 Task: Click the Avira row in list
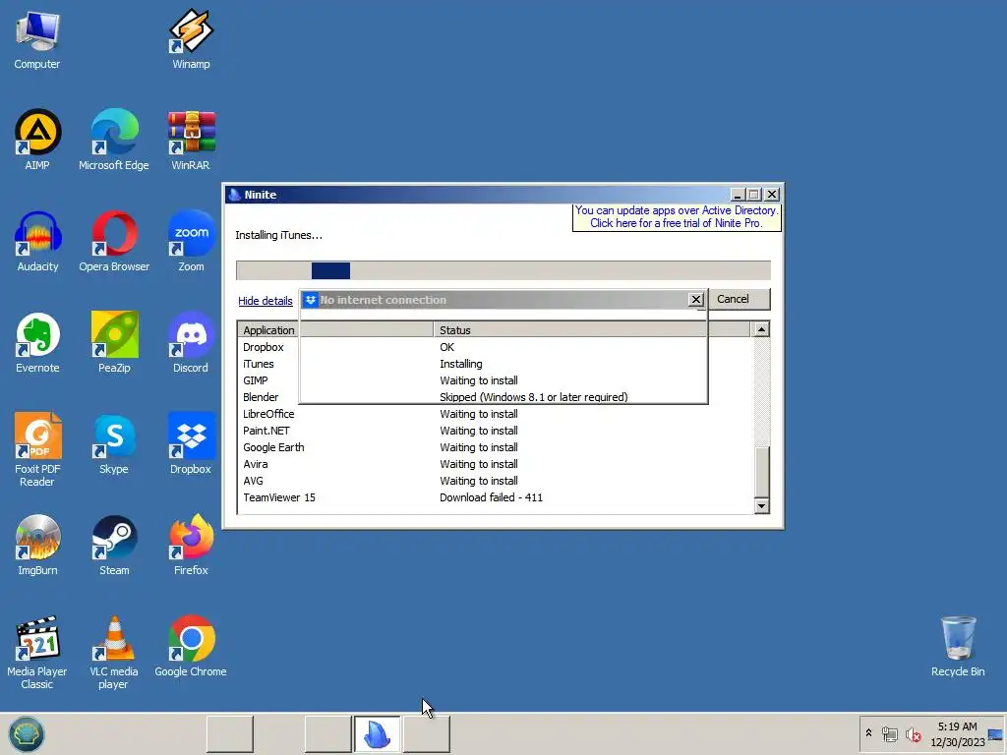click(x=495, y=464)
